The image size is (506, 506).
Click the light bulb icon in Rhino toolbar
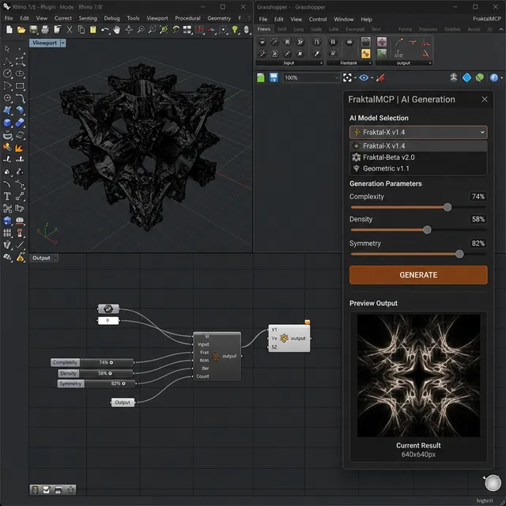point(235,30)
